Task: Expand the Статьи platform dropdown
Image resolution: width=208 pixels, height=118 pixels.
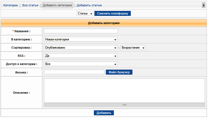Action: click(85, 13)
